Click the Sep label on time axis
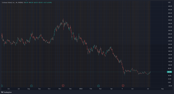The image size is (174, 94). pyautogui.click(x=39, y=89)
